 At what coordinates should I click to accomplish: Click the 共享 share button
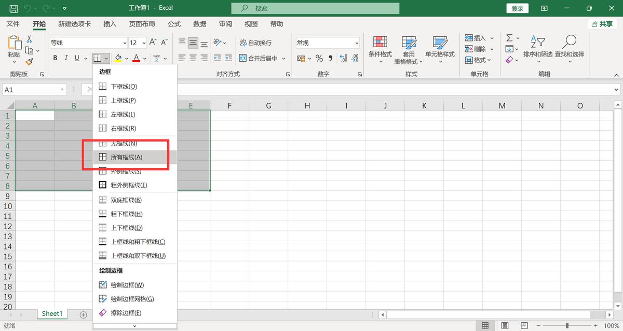coord(602,24)
